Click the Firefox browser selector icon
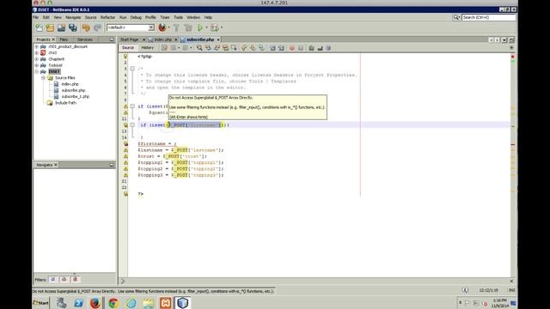Viewport: 550px width, 309px height. (x=162, y=27)
